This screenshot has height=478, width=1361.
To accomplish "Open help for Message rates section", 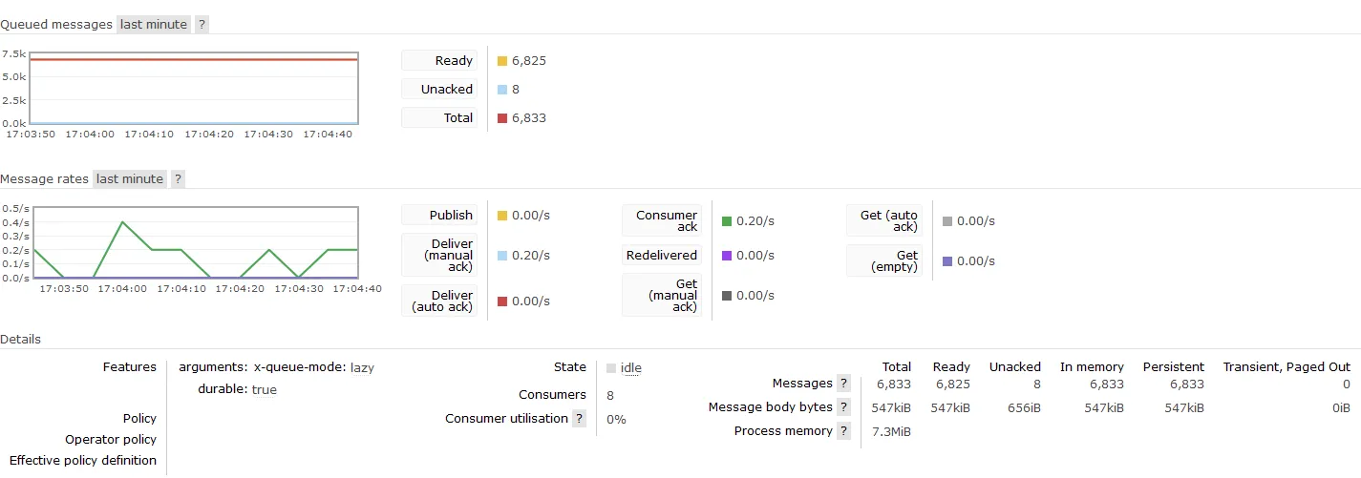I will pos(178,179).
